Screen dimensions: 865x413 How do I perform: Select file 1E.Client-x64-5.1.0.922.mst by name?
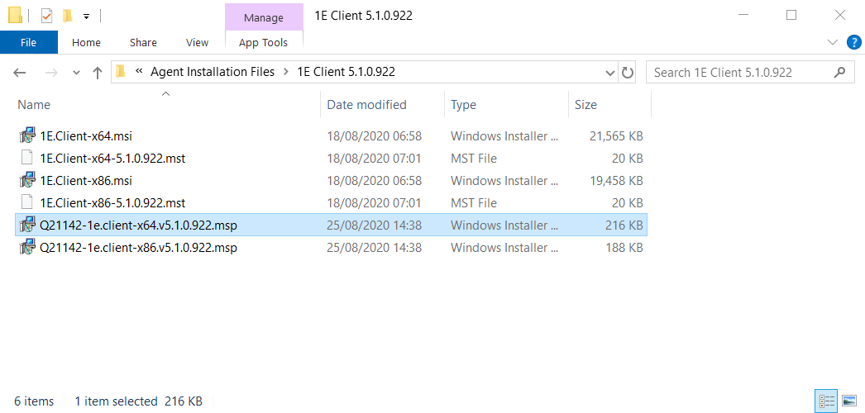(112, 159)
